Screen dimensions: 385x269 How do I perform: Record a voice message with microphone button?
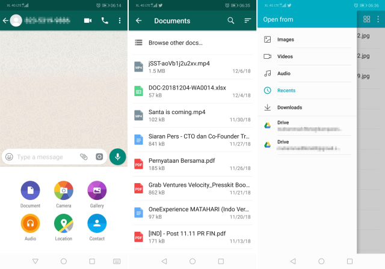tap(118, 157)
